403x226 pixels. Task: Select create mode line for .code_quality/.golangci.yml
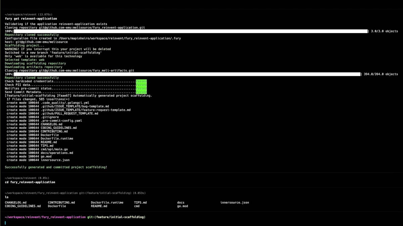point(48,103)
